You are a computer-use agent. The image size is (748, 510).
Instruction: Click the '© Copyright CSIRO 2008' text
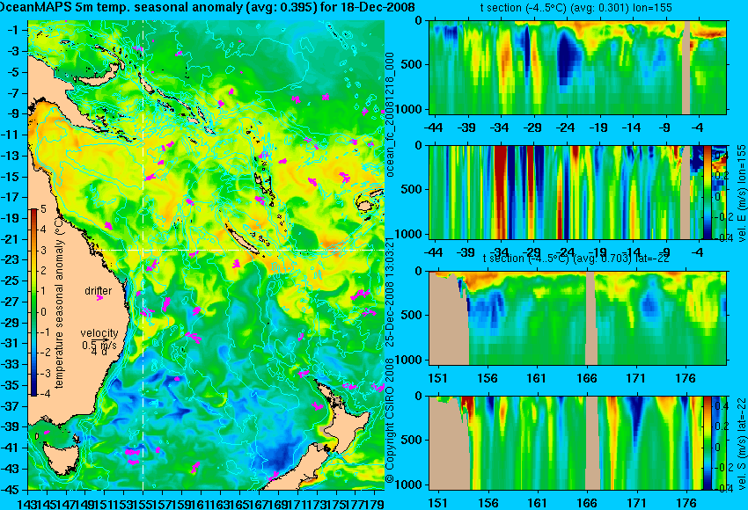[390, 421]
